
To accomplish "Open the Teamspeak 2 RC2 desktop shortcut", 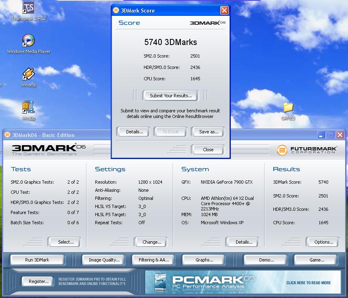I will click(29, 11).
